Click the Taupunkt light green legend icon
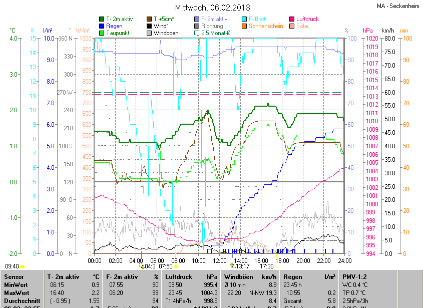Screen dimensions: 423x308 [x=102, y=33]
